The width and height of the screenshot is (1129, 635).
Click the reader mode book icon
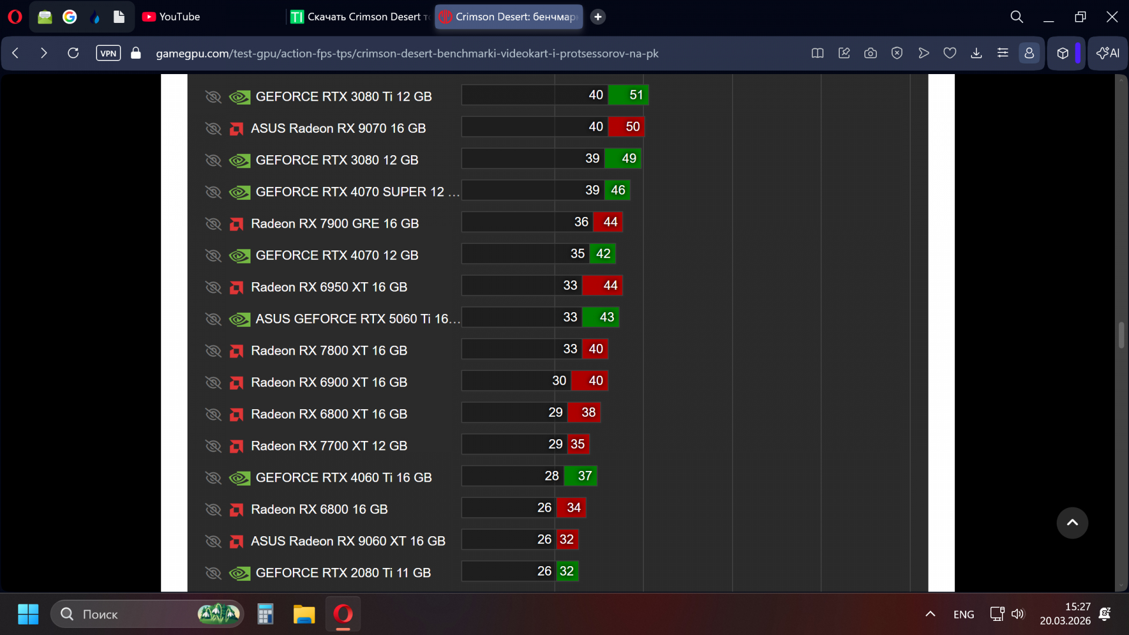[817, 54]
